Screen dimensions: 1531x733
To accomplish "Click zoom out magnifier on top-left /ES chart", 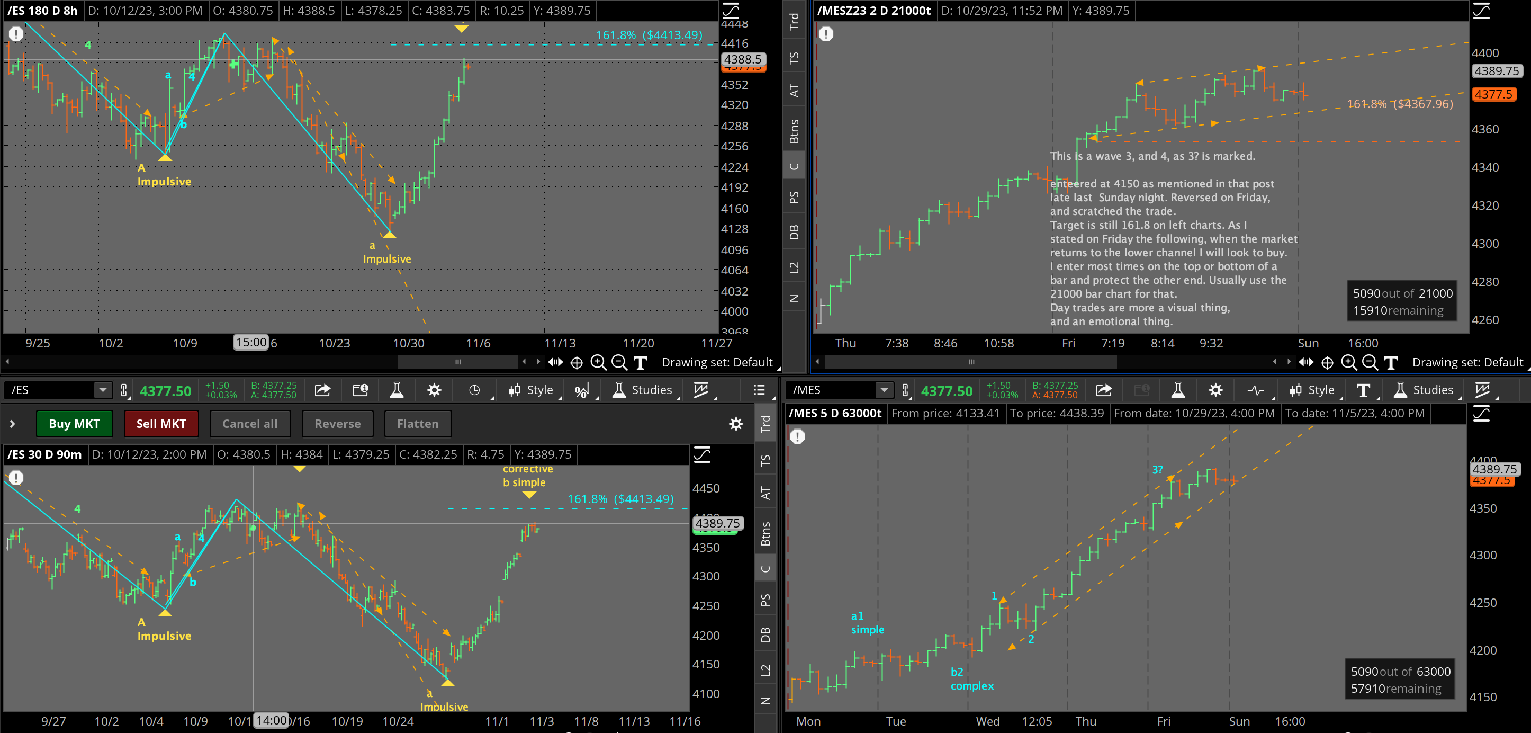I will tap(619, 362).
